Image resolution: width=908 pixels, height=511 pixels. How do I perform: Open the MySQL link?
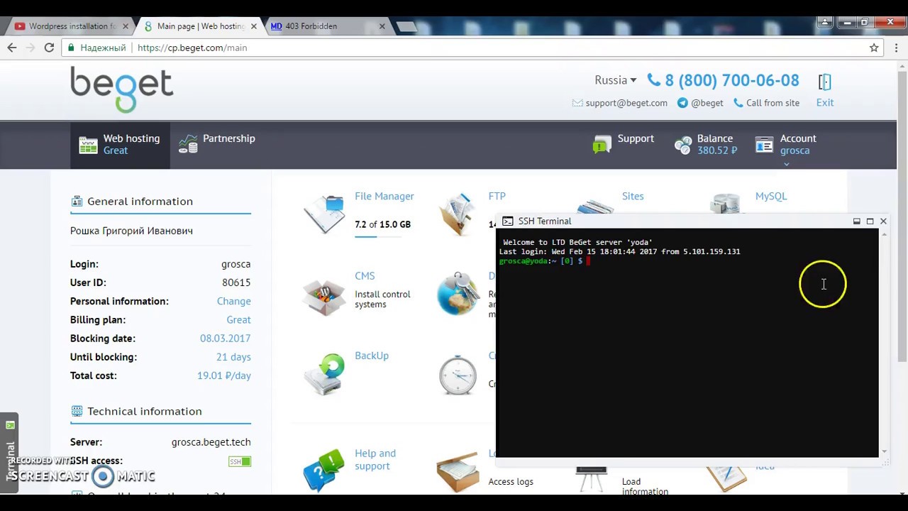click(771, 196)
